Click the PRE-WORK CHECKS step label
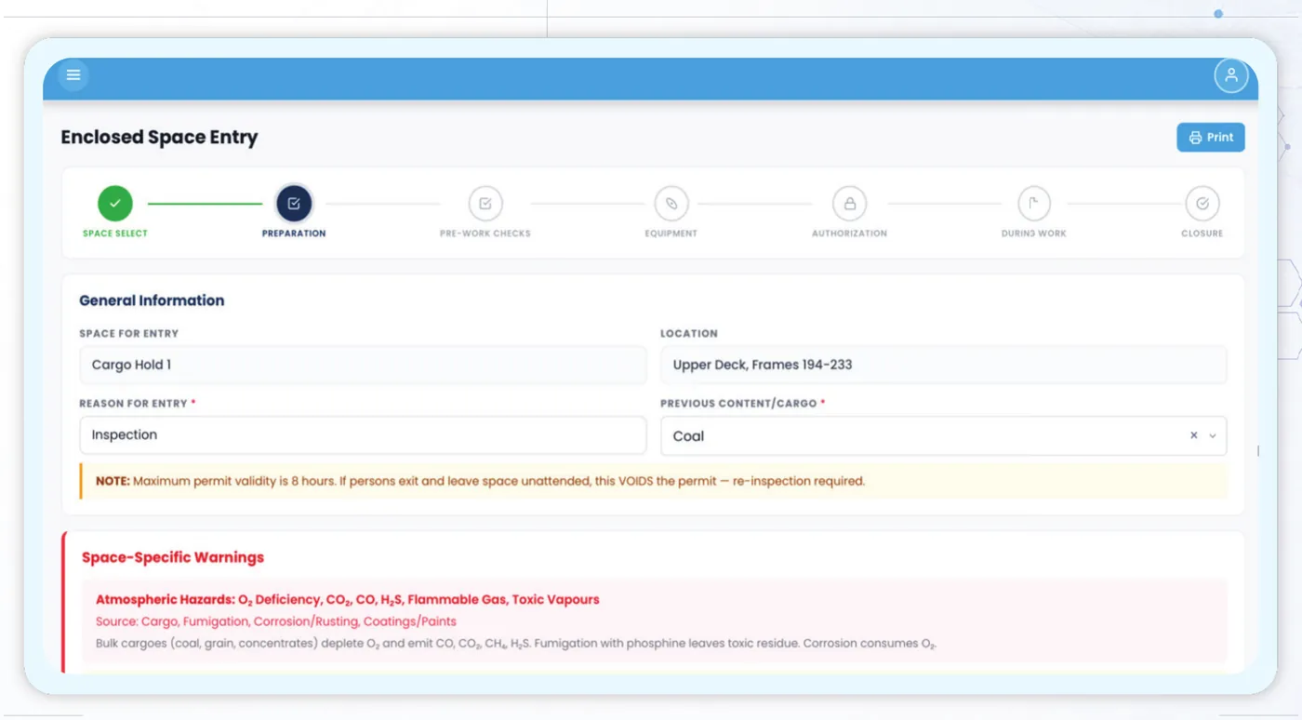The image size is (1302, 720). click(x=485, y=233)
